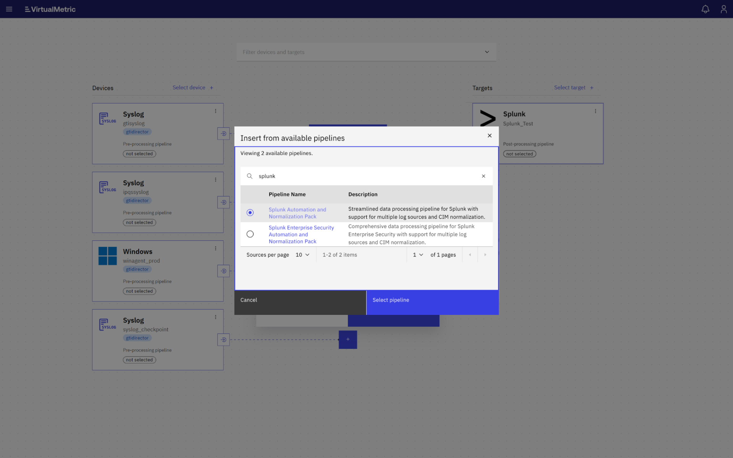Open the hamburger navigation menu
The height and width of the screenshot is (458, 733).
[9, 9]
